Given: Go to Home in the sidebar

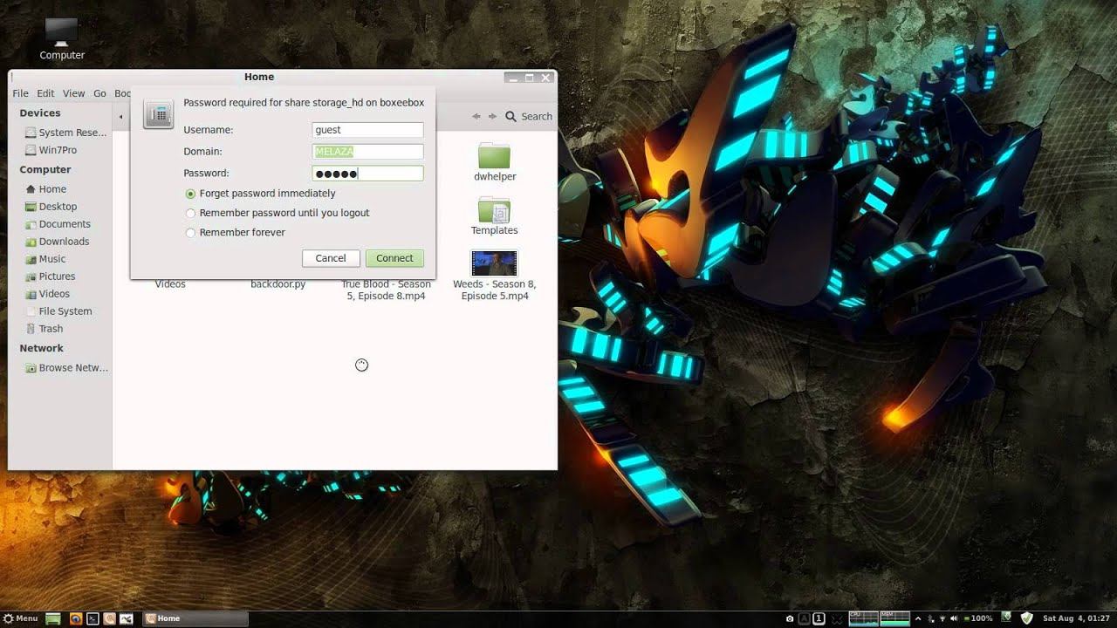Looking at the screenshot, I should point(45,189).
